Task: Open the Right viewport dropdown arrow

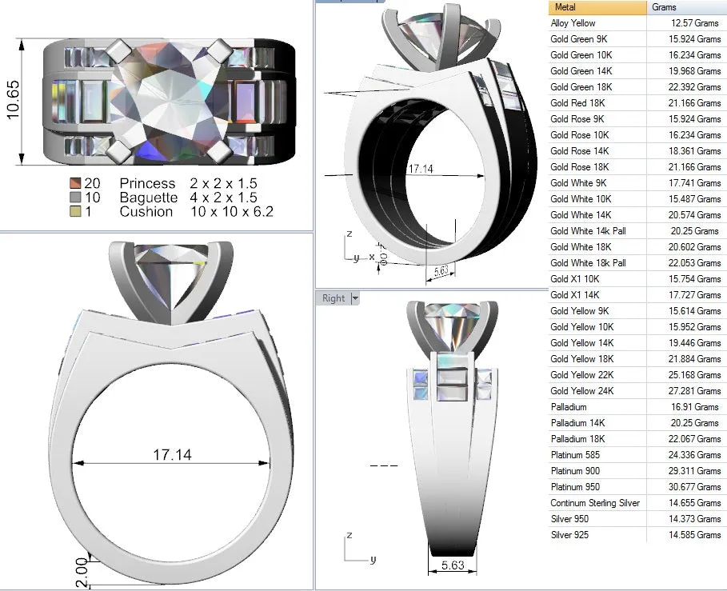Action: tap(356, 298)
